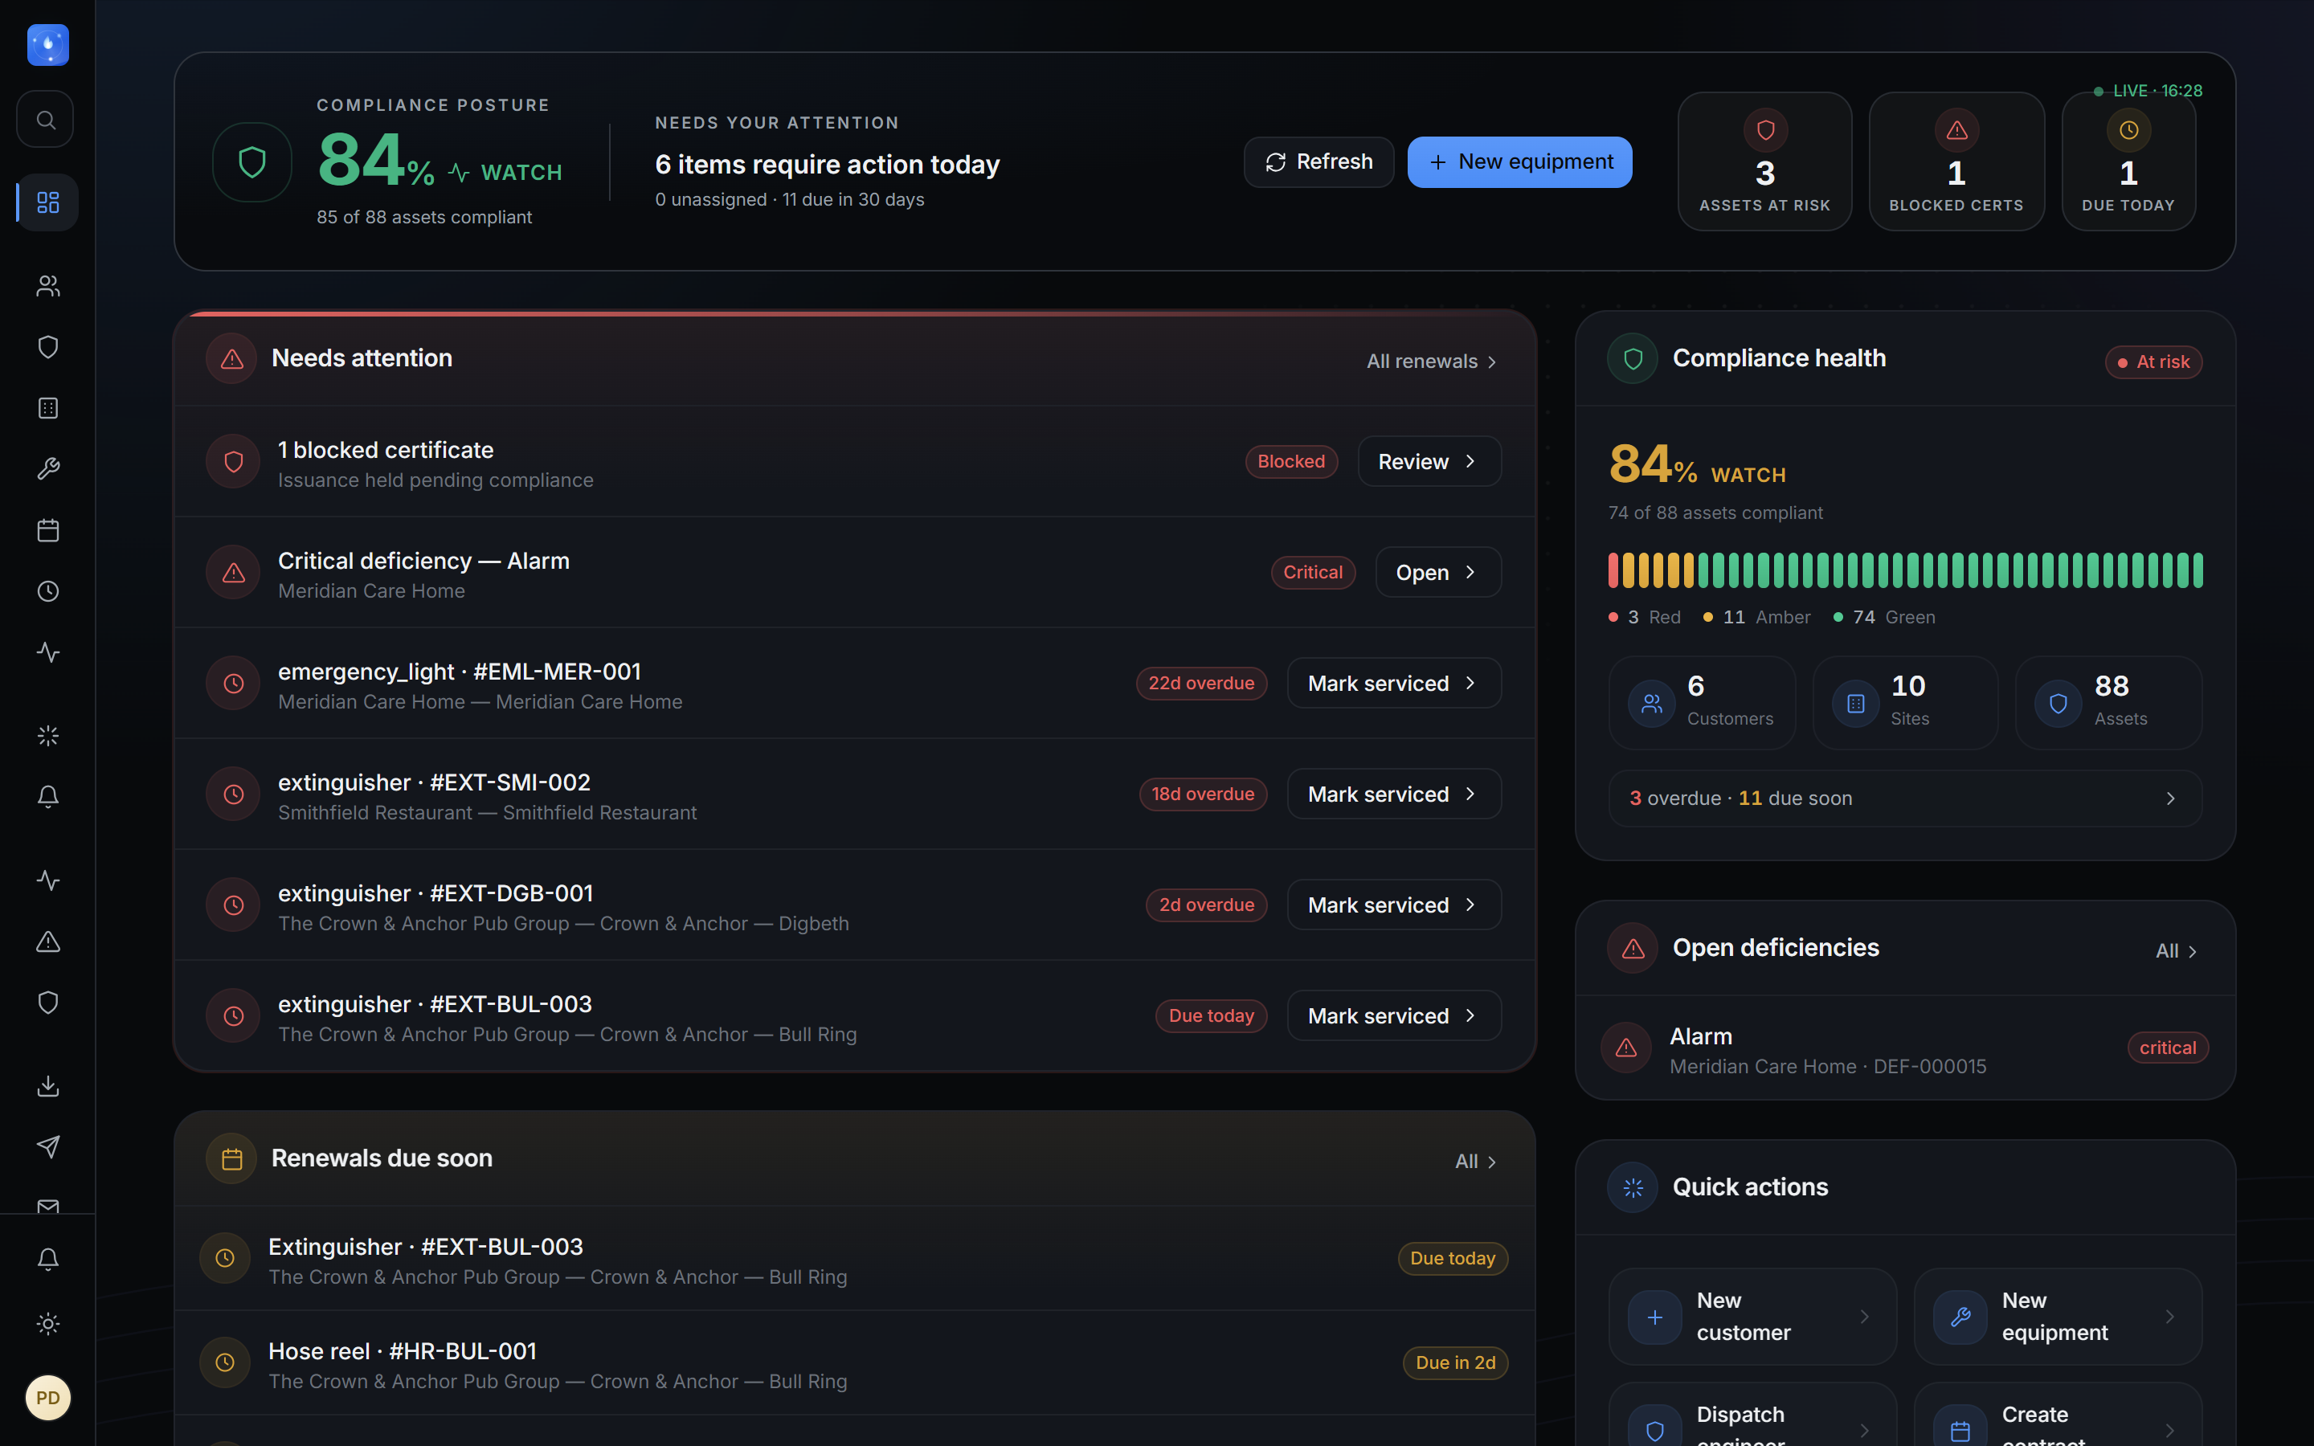Mark extinguisher #EXT-DGB-001 as serviced
This screenshot has width=2314, height=1446.
pos(1394,905)
